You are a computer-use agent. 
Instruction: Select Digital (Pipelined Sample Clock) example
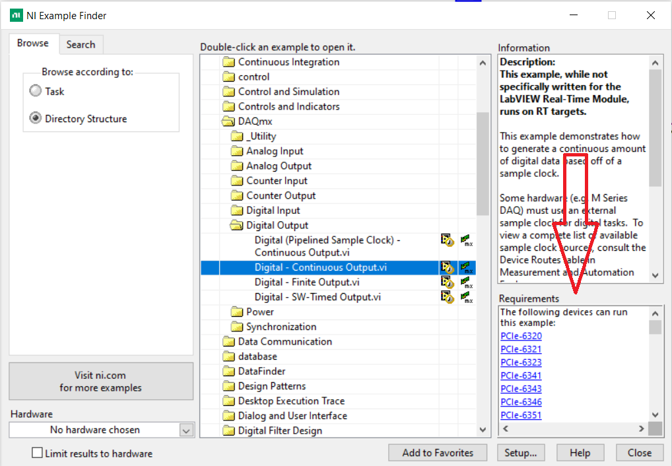coord(327,246)
